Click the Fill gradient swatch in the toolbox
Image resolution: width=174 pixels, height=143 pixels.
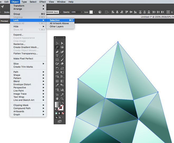pos(57,104)
